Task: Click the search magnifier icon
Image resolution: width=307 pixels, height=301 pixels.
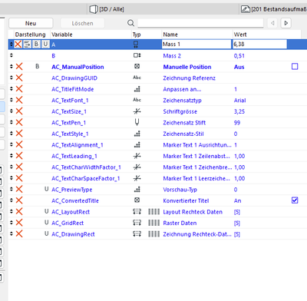Action: [130, 23]
